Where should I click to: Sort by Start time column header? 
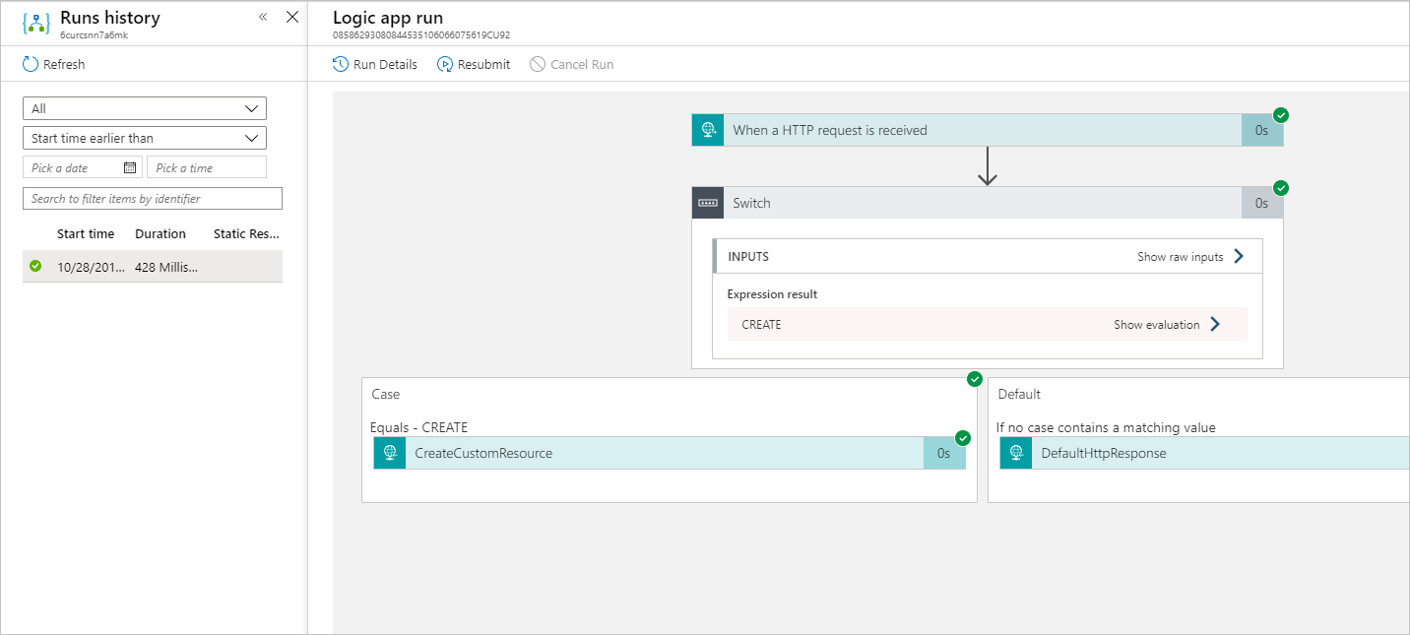pyautogui.click(x=86, y=234)
